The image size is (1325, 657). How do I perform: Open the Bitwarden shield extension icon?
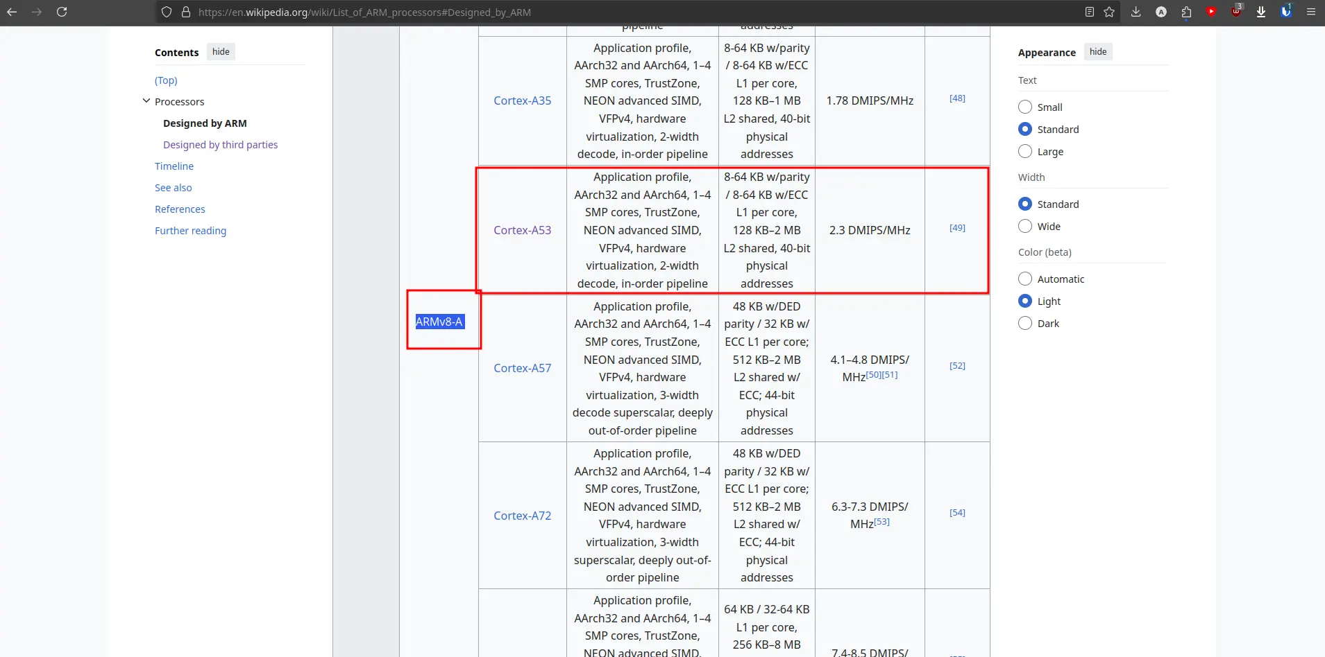coord(1286,12)
